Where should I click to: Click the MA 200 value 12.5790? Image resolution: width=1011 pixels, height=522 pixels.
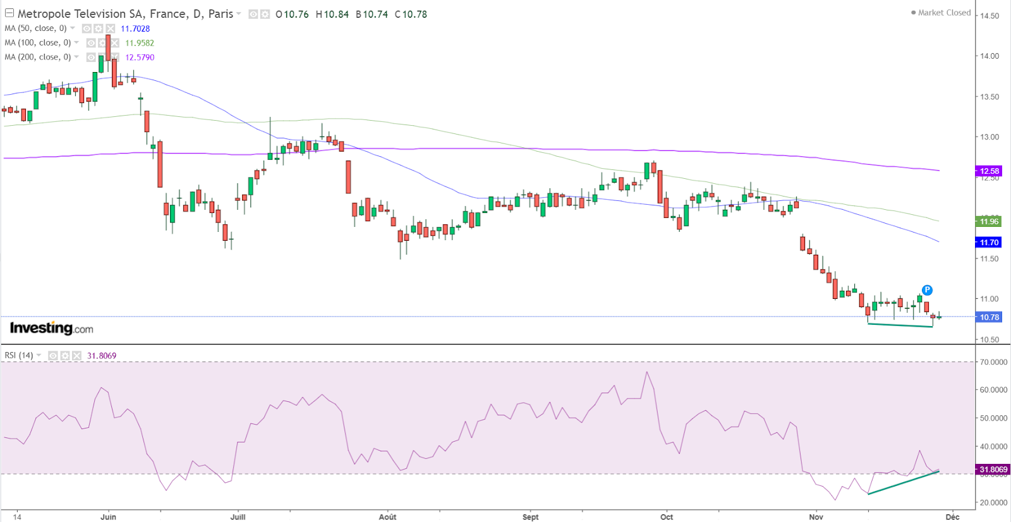coord(140,57)
